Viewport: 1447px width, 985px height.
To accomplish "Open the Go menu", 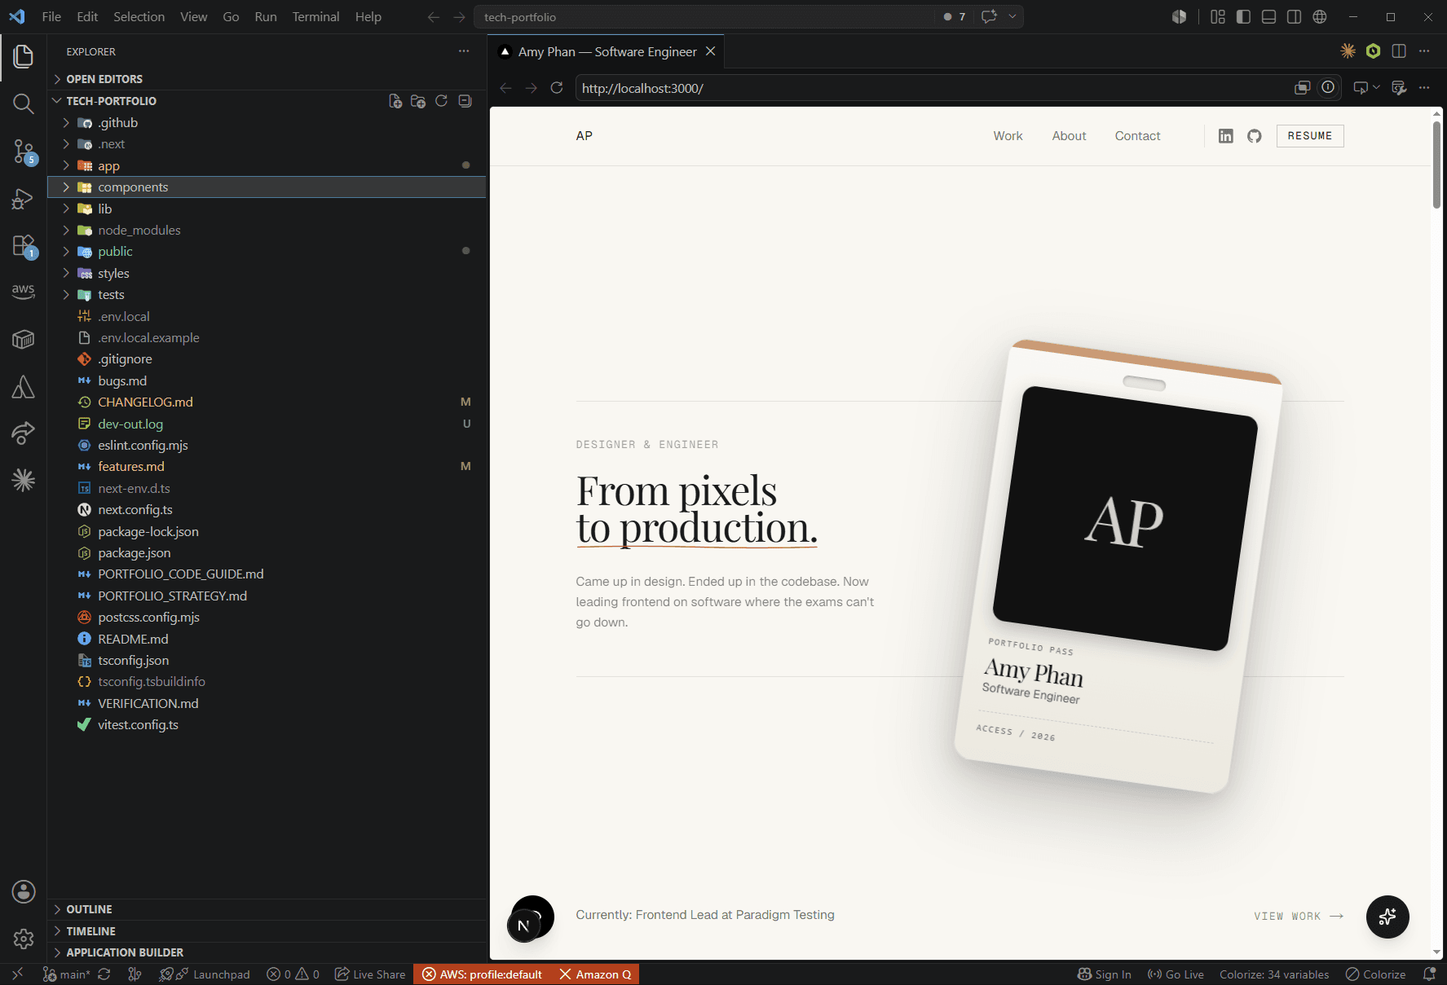I will click(x=231, y=17).
